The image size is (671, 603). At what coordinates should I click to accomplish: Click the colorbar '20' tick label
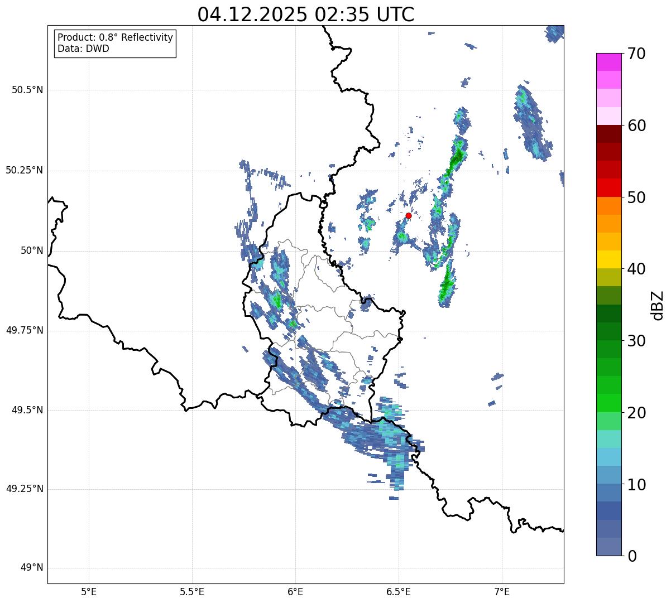(636, 413)
